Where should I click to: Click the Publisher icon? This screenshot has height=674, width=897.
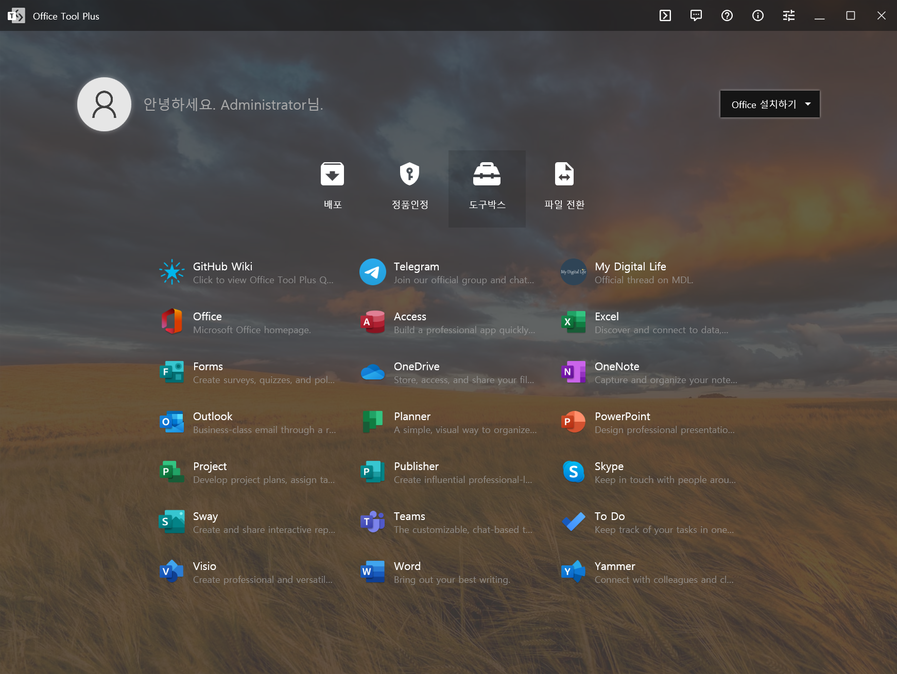click(373, 472)
